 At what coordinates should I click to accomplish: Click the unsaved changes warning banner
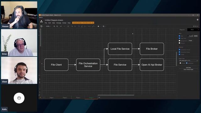pos(83,23)
